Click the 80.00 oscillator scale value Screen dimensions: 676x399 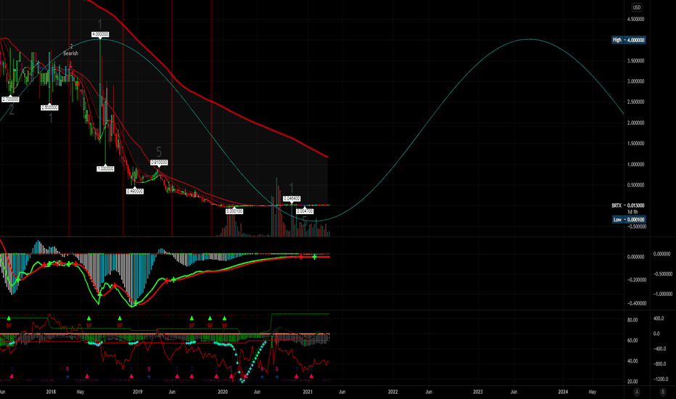click(x=632, y=320)
